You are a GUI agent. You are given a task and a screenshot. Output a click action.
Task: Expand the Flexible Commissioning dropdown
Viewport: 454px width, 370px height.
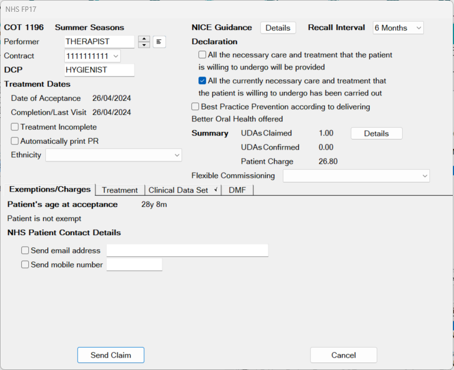pos(356,176)
